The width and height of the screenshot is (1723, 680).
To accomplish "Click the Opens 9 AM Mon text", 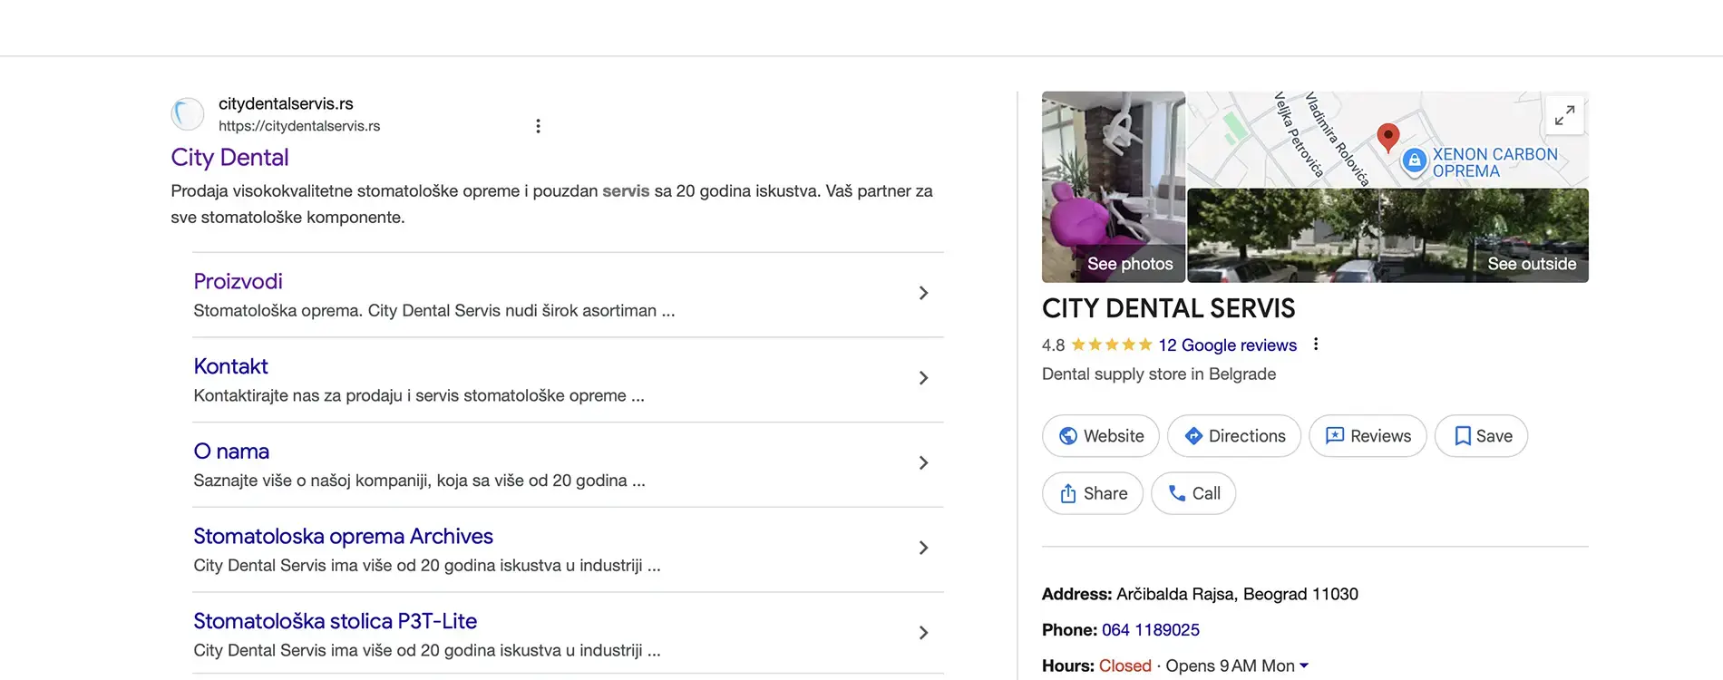I will tap(1230, 666).
